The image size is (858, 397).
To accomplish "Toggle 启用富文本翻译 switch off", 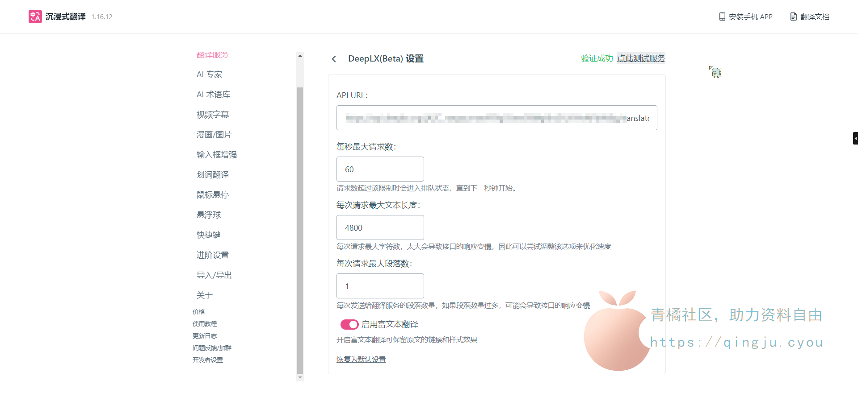I will click(x=349, y=324).
